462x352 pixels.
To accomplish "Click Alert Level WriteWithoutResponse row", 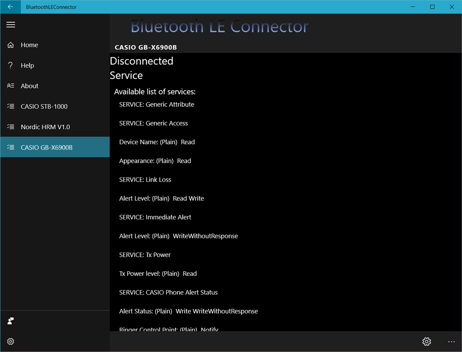I will click(x=179, y=236).
